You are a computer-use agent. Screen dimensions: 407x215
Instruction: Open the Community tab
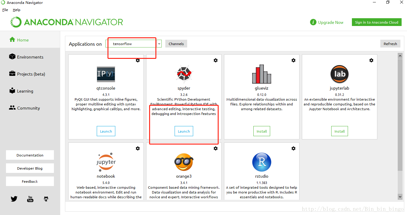(x=30, y=108)
